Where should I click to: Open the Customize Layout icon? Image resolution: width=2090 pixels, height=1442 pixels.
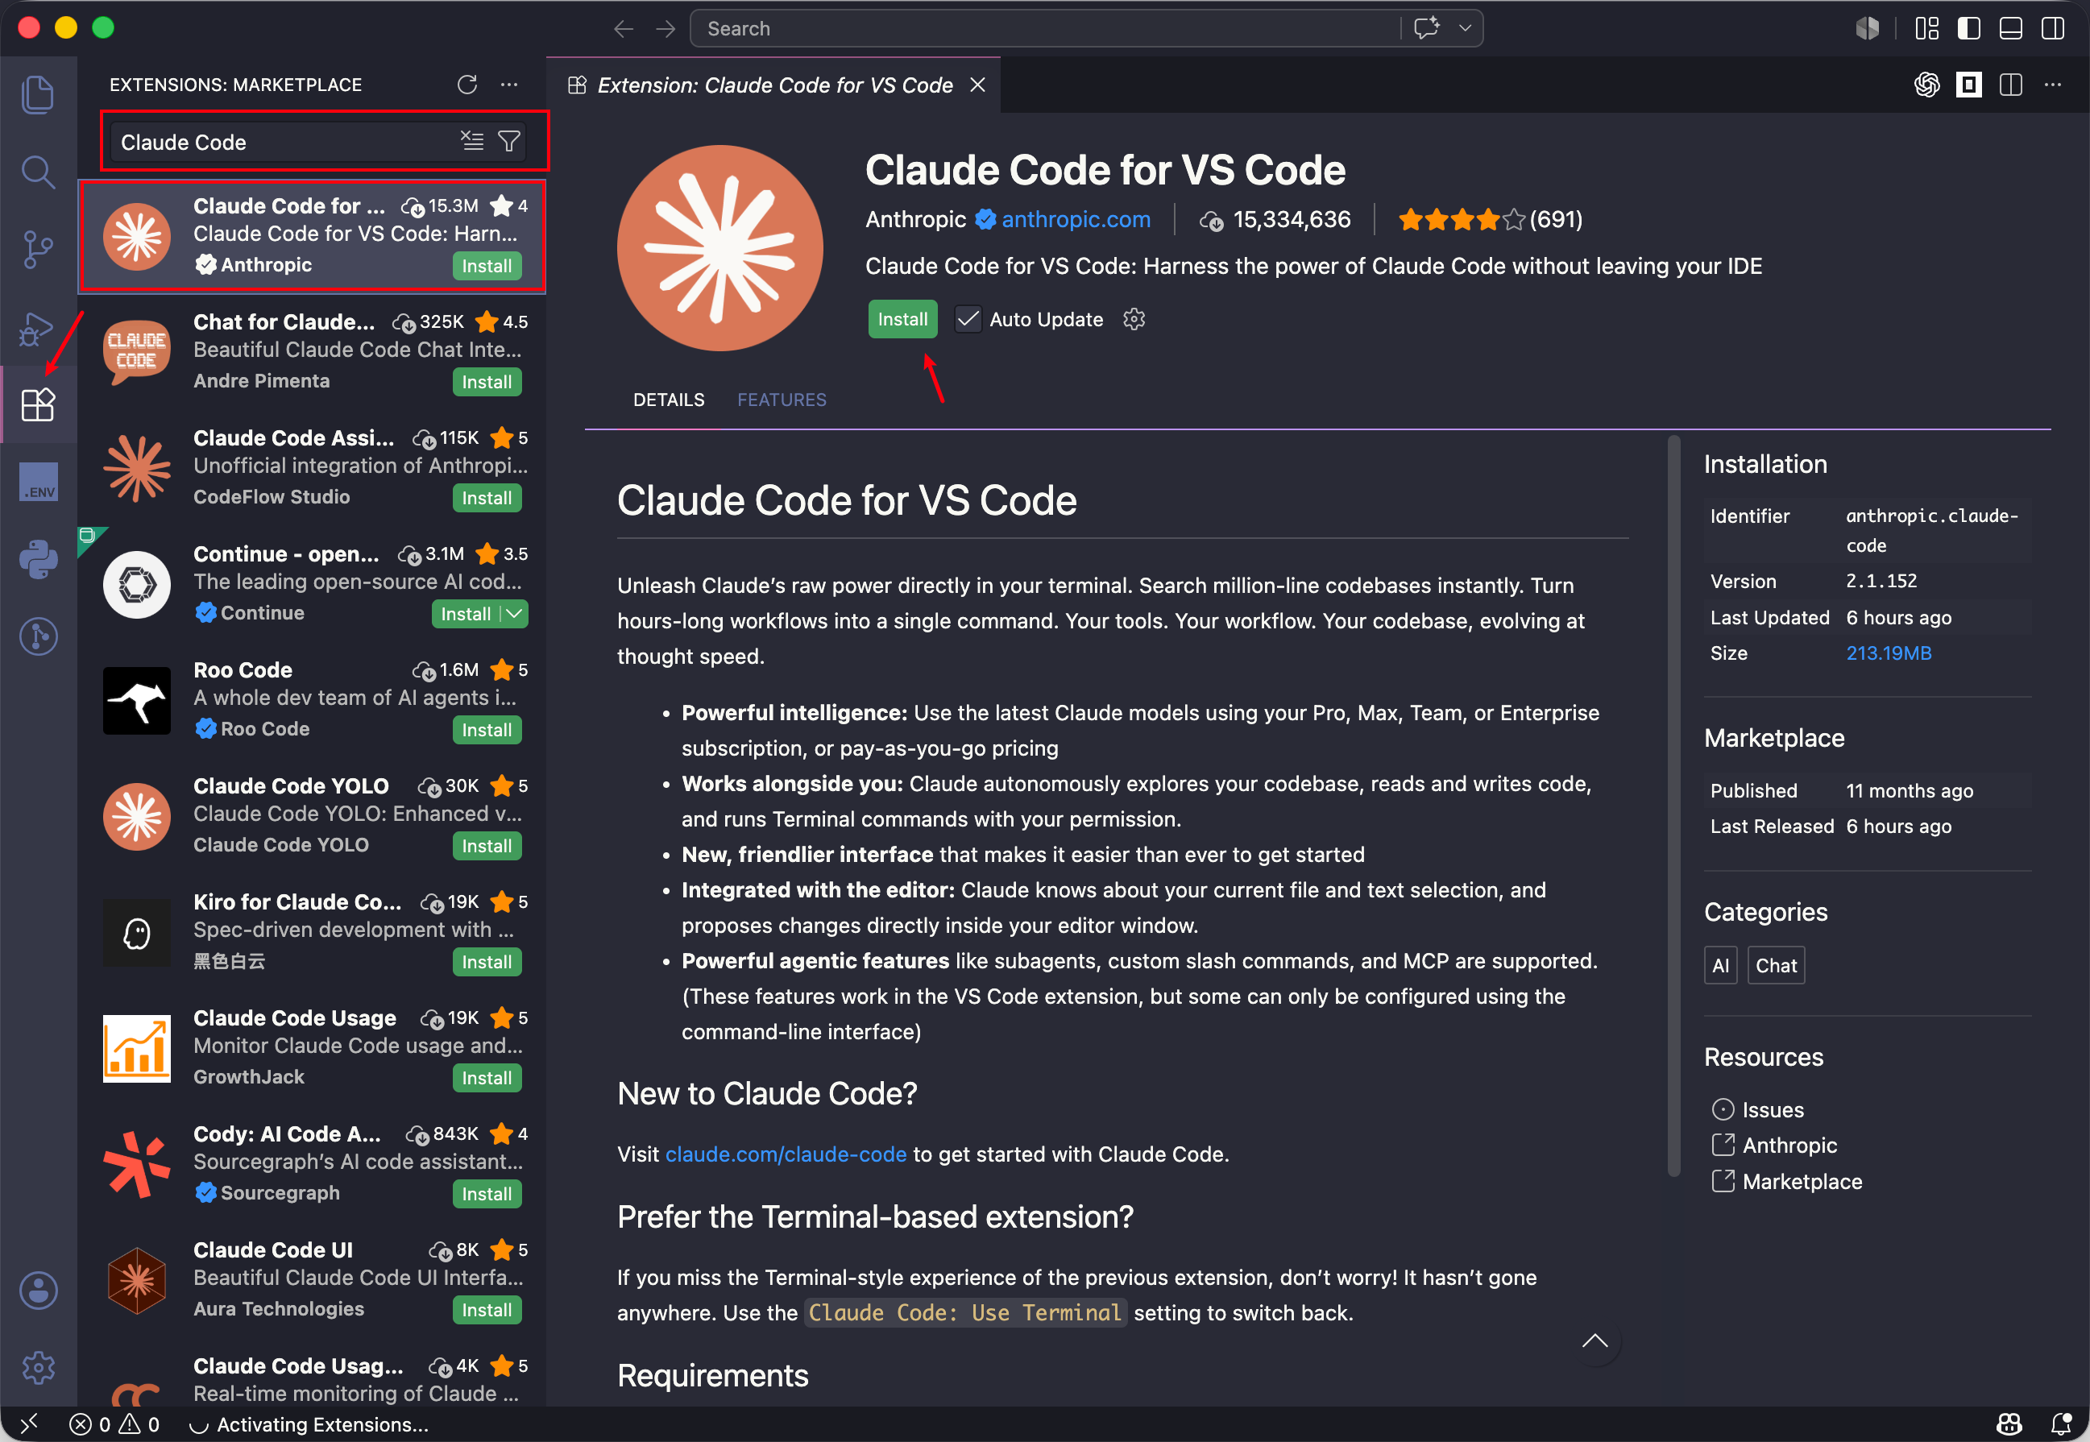(x=1926, y=29)
